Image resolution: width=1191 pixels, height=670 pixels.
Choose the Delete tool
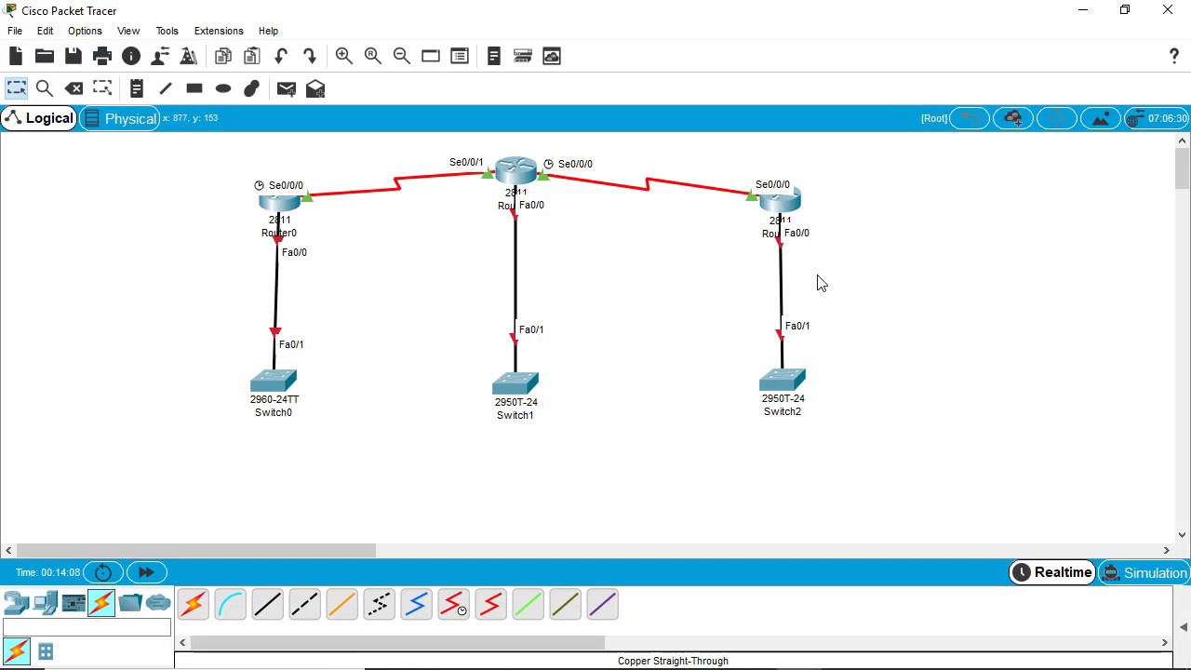coord(74,88)
